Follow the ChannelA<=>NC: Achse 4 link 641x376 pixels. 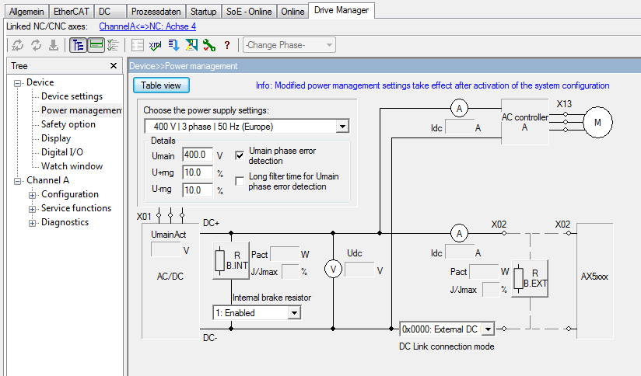click(x=148, y=26)
